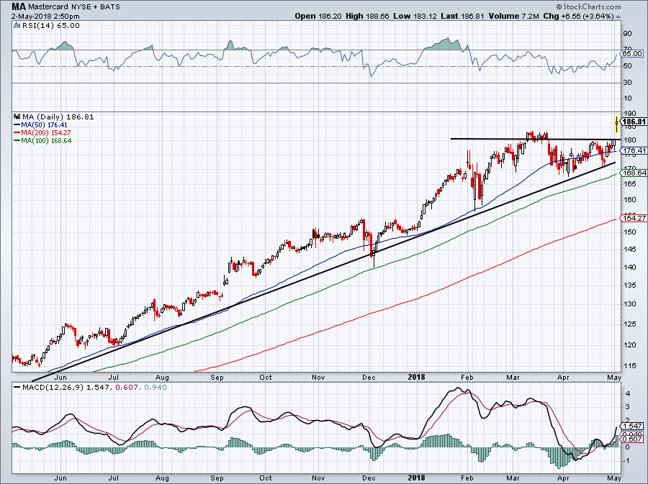
Task: Click the Mastercard company name
Action: pyautogui.click(x=48, y=6)
